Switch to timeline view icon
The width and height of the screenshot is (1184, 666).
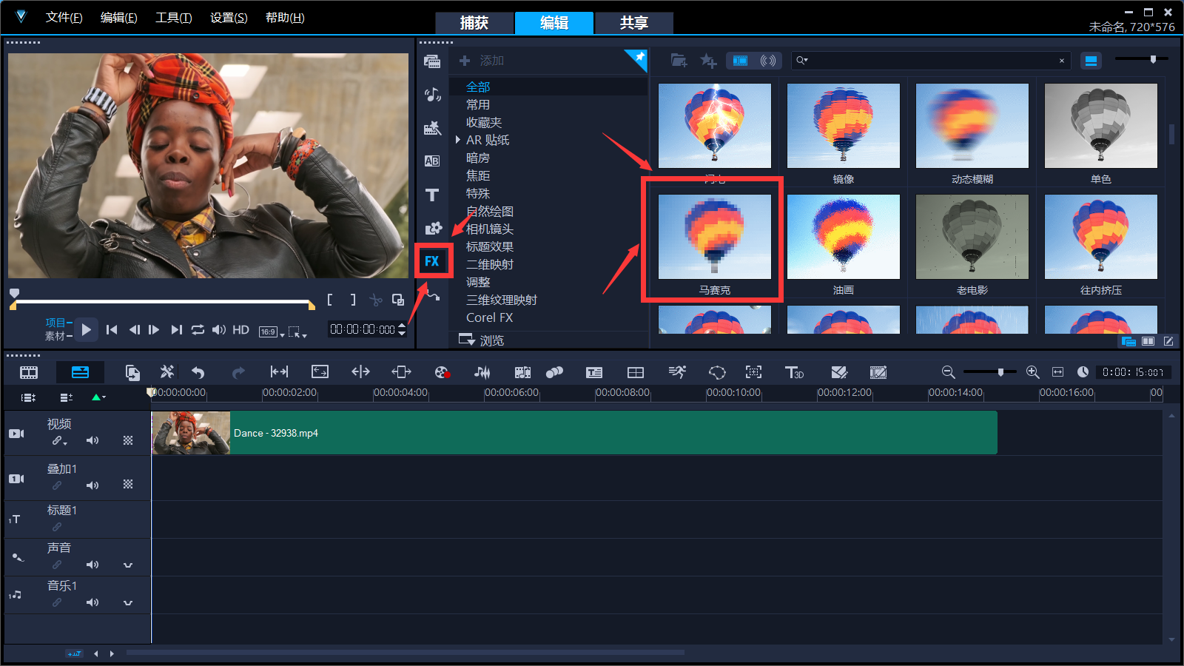pos(80,372)
